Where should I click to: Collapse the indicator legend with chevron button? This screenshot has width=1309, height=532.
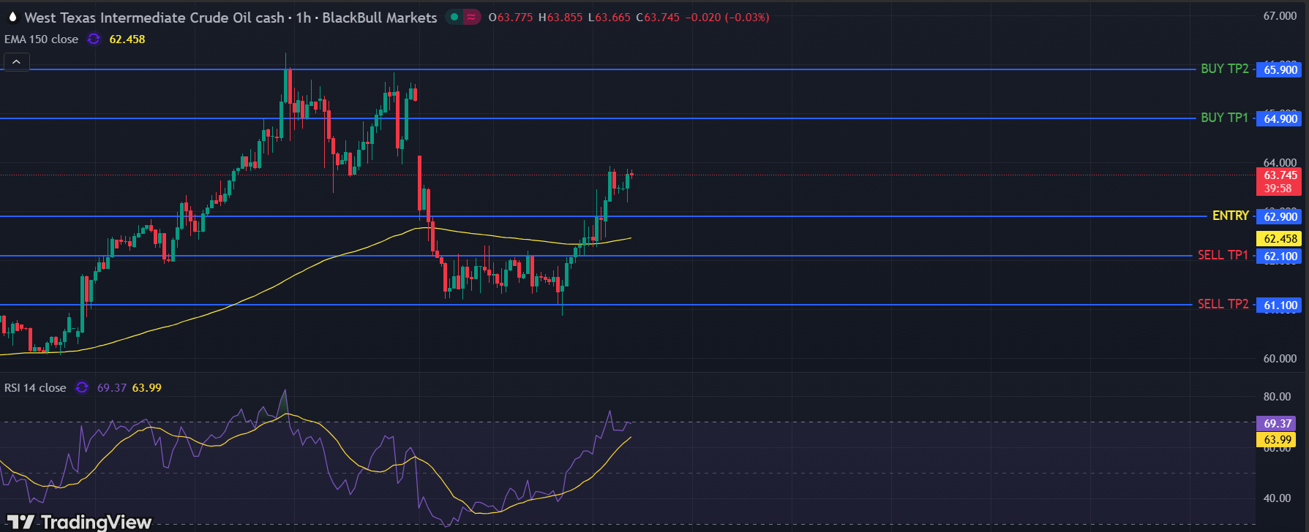click(16, 63)
